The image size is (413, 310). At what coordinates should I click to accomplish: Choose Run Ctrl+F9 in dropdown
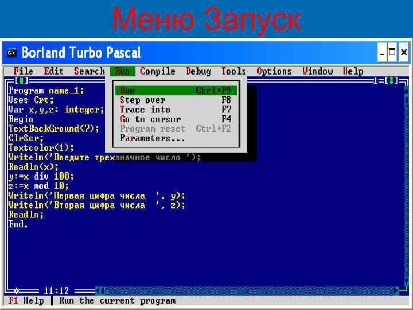click(x=176, y=91)
